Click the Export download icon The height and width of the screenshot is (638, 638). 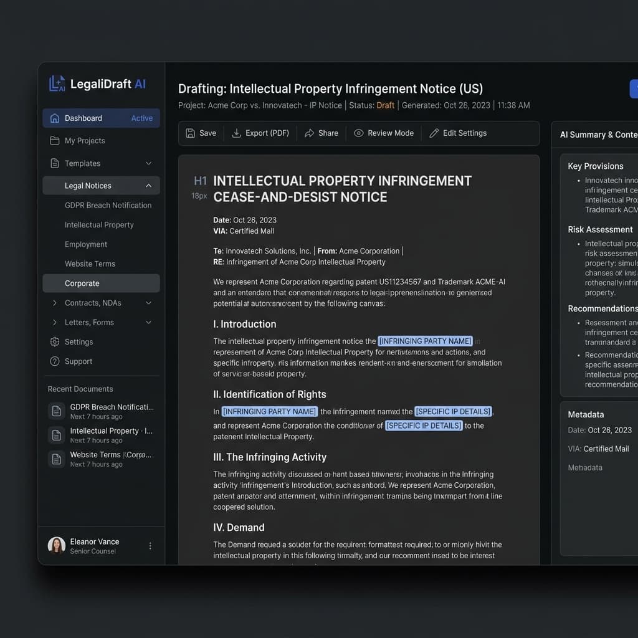236,133
